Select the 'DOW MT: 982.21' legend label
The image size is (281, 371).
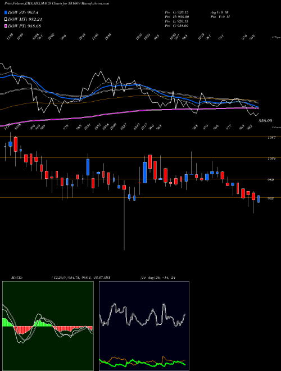25,20
